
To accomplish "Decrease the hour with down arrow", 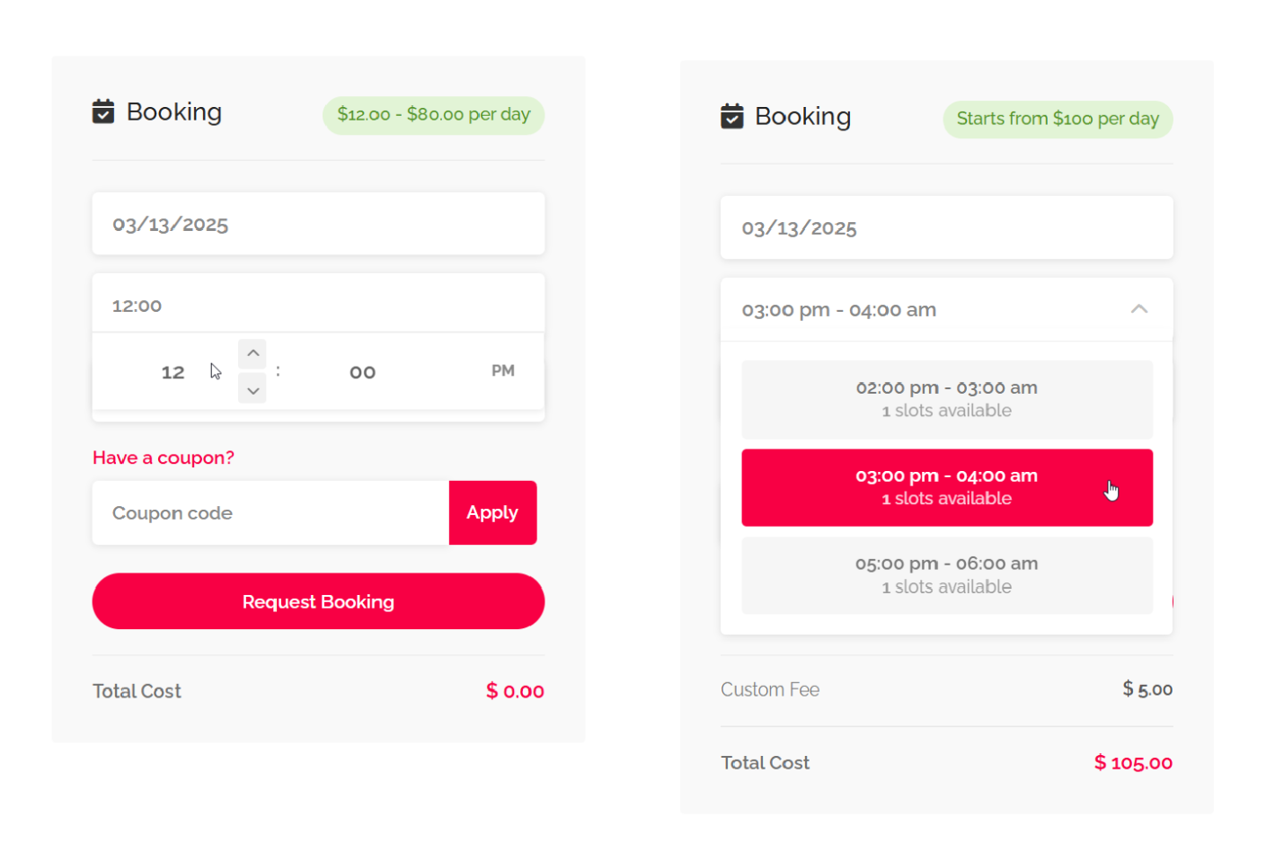I will (x=252, y=390).
